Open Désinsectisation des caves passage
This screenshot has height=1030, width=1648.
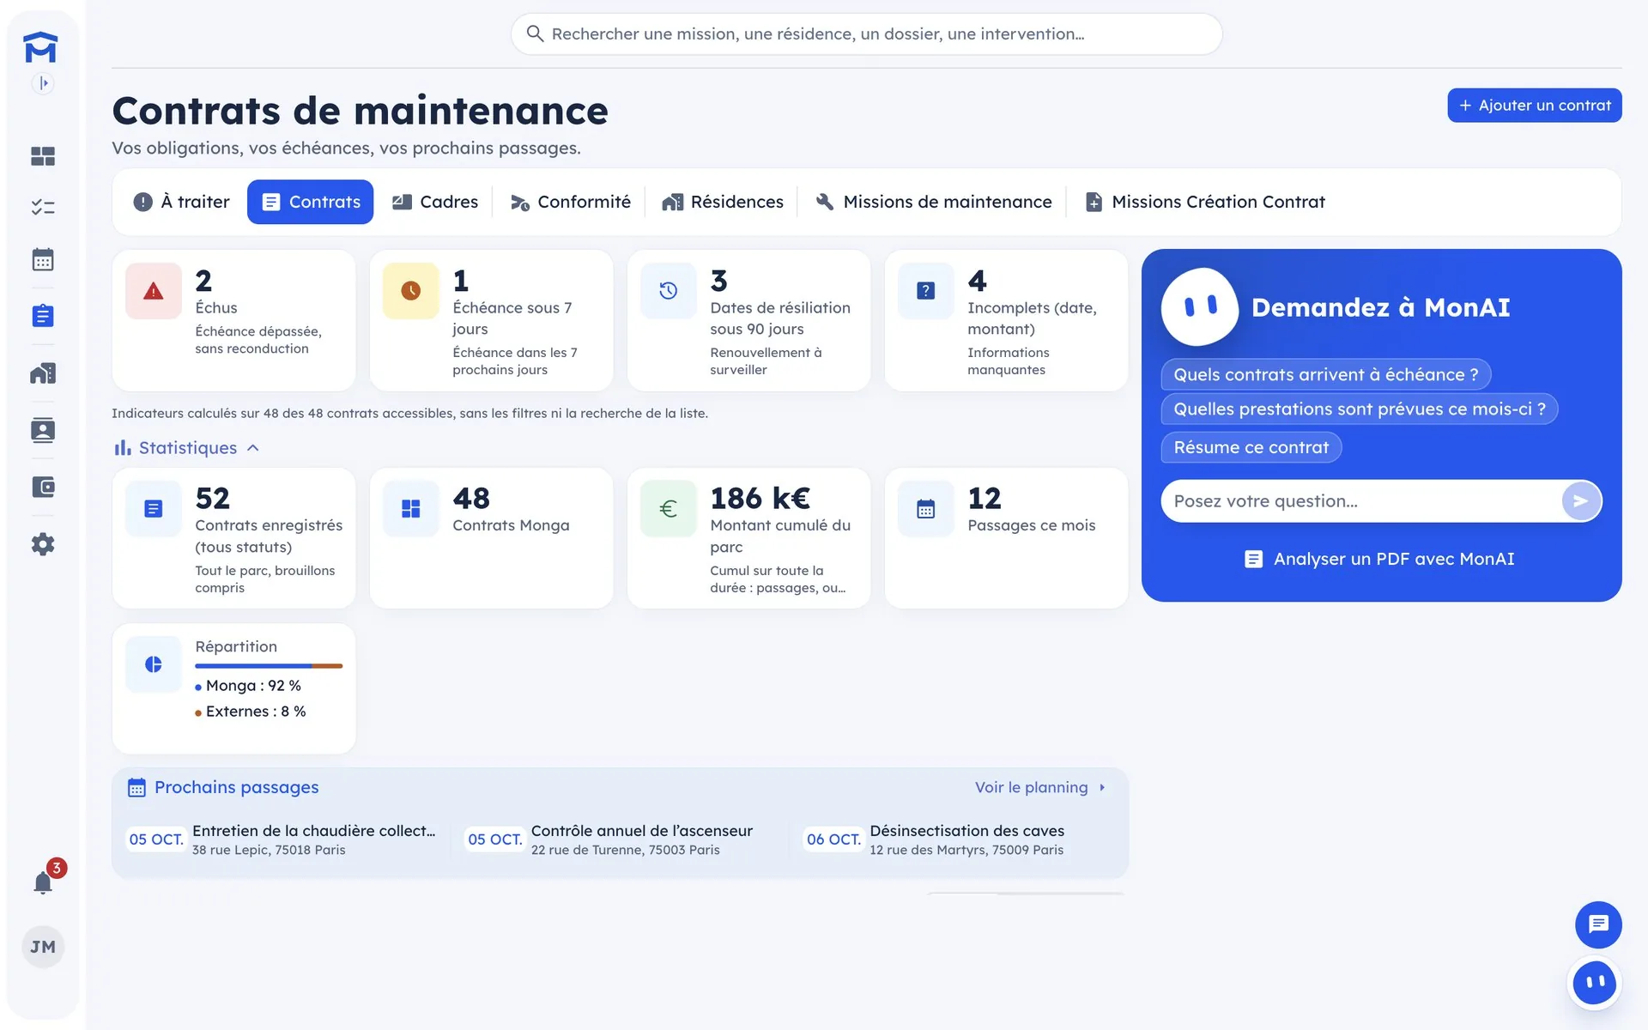pos(936,839)
